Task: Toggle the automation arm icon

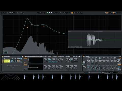Action: click(x=56, y=13)
